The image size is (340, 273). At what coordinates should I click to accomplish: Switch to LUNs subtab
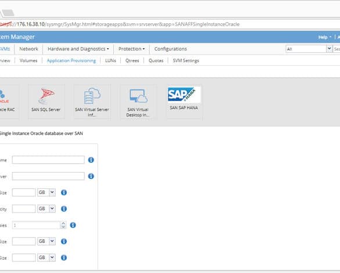coord(110,60)
